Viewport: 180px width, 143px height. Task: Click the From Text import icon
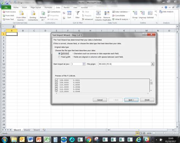coord(8,19)
